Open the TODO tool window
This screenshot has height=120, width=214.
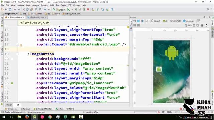click(70, 109)
